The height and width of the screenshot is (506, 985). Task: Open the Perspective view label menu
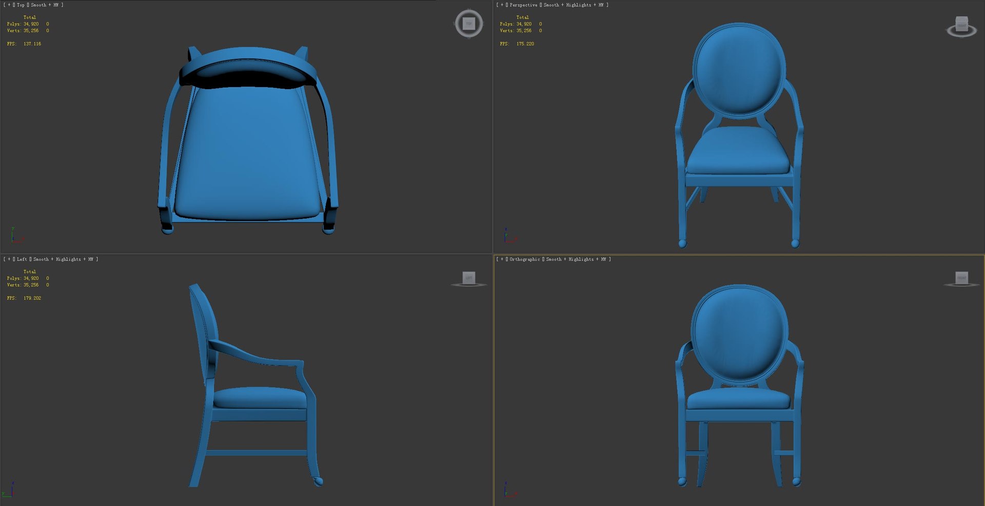tap(523, 5)
